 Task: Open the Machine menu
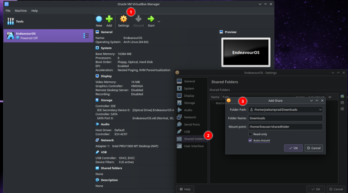point(20,10)
